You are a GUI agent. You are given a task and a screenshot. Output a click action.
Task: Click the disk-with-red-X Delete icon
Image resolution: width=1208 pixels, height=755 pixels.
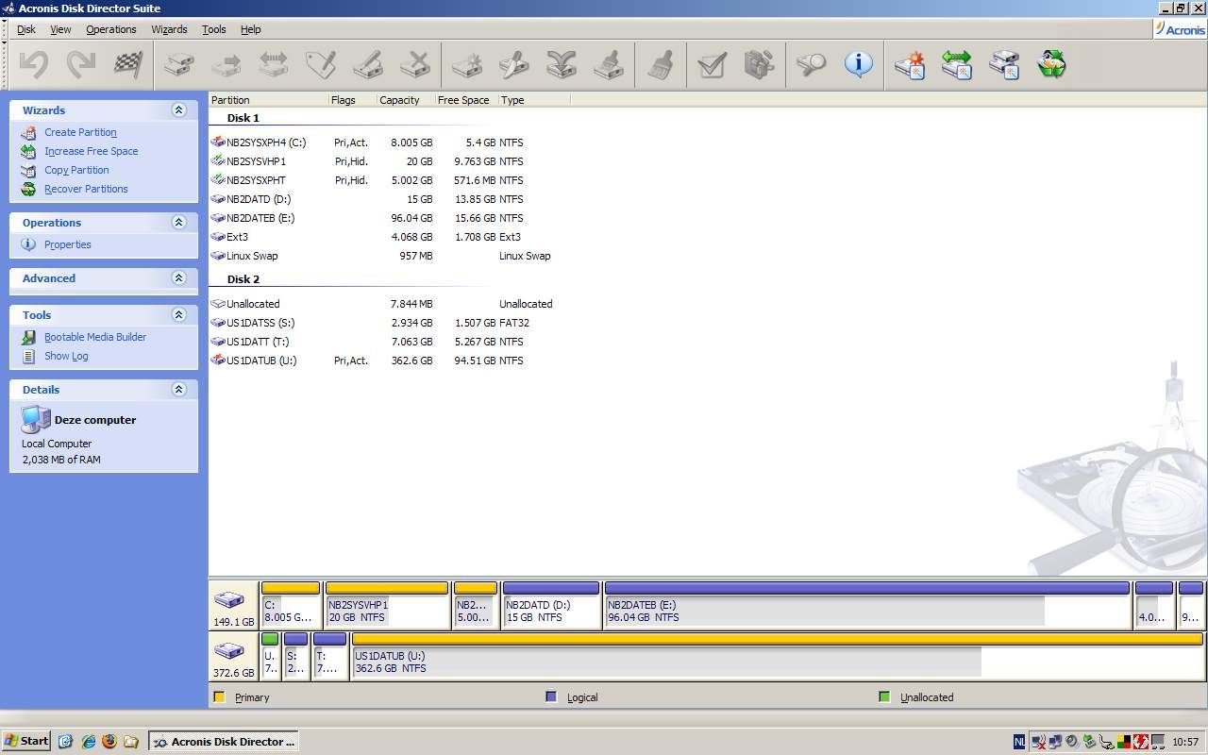click(x=415, y=64)
